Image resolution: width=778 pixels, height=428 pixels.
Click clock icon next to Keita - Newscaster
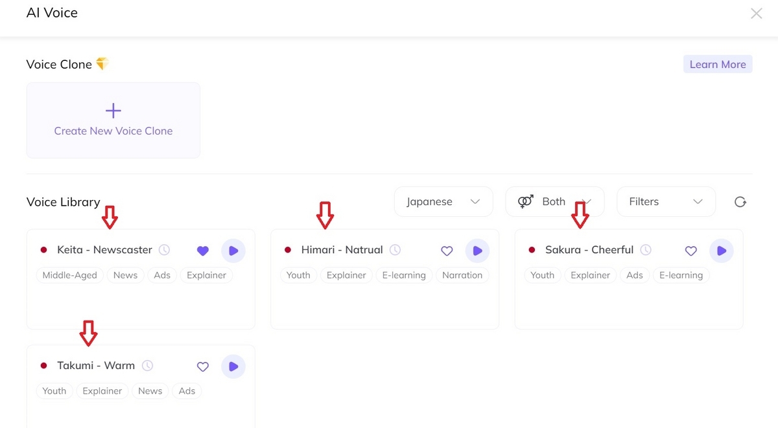(x=165, y=249)
